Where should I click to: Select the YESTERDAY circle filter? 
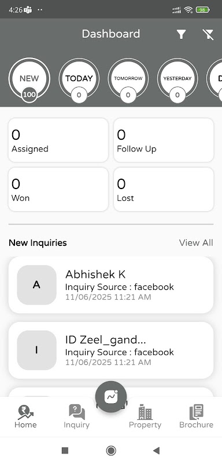click(177, 79)
